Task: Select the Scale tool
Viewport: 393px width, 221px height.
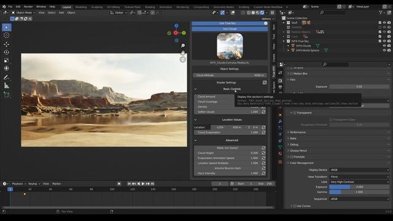Action: (7, 60)
